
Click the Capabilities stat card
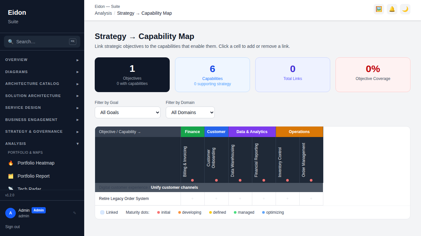click(212, 75)
